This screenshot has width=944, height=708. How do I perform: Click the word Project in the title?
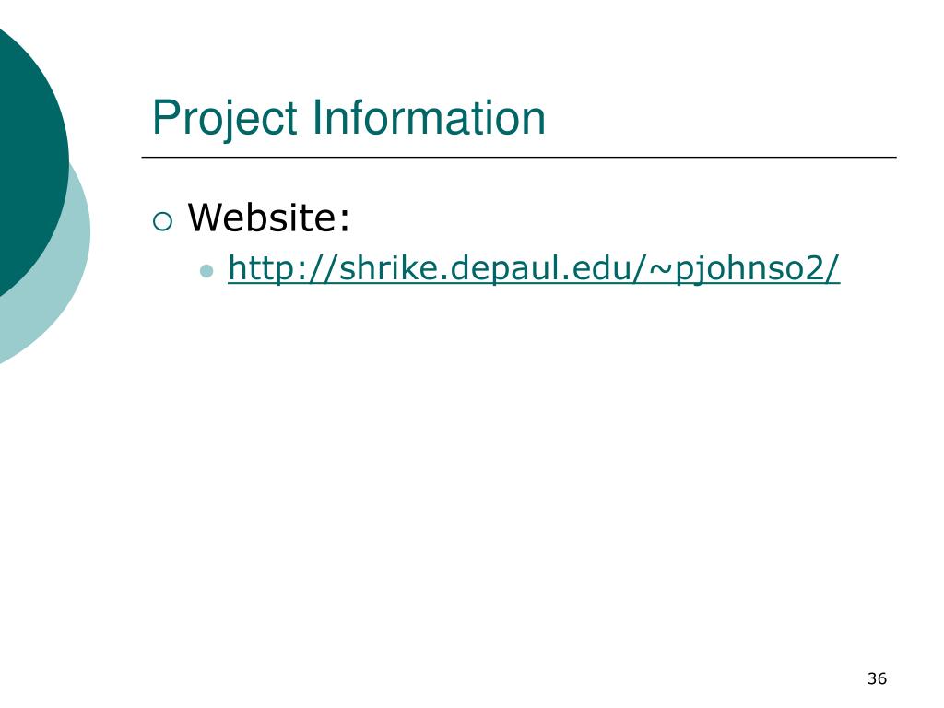coord(225,119)
